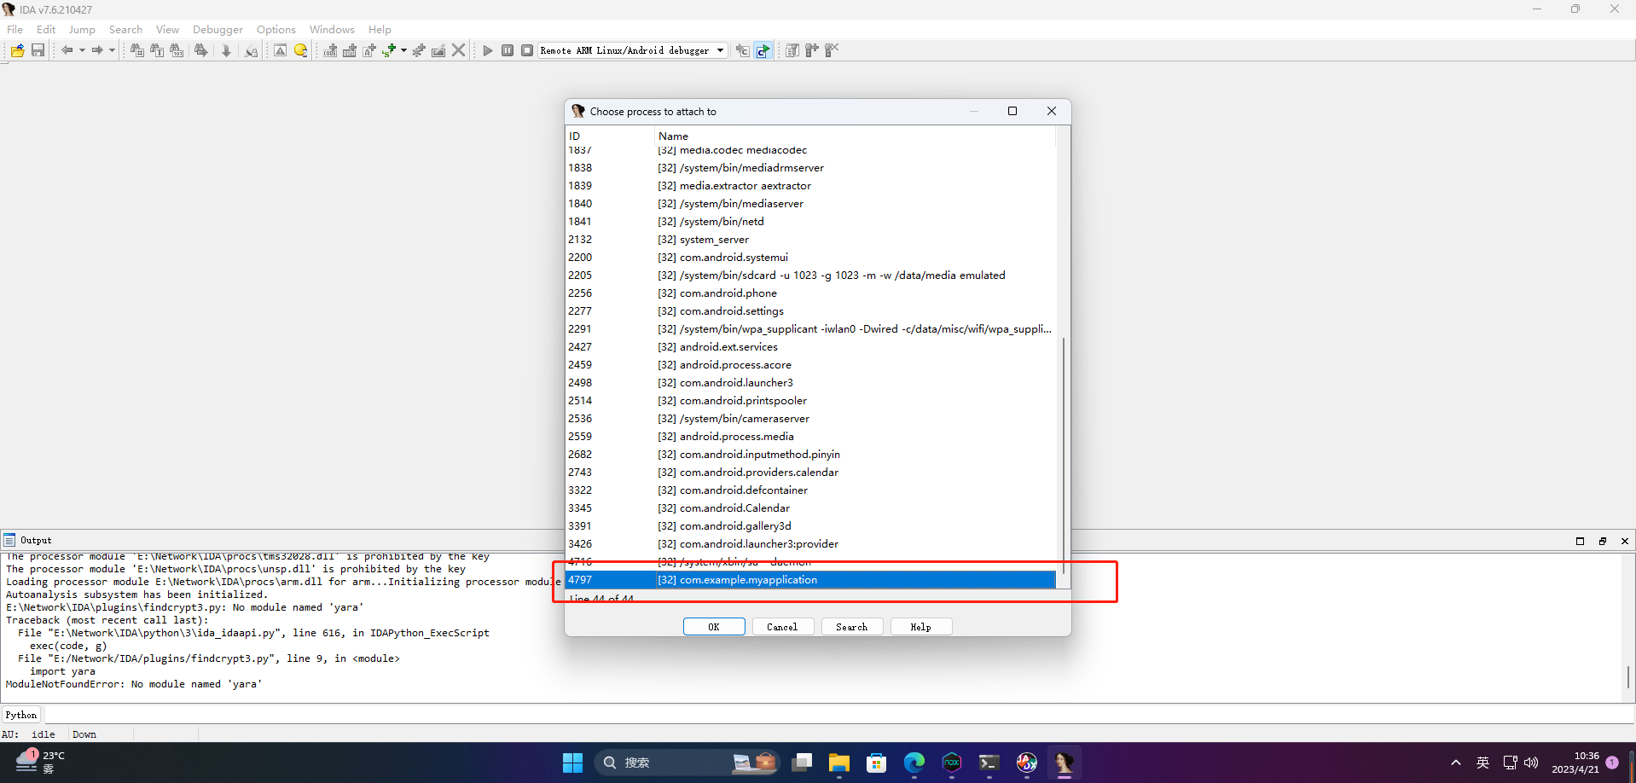Image resolution: width=1636 pixels, height=783 pixels.
Task: Open the Edit menu
Action: coord(46,29)
